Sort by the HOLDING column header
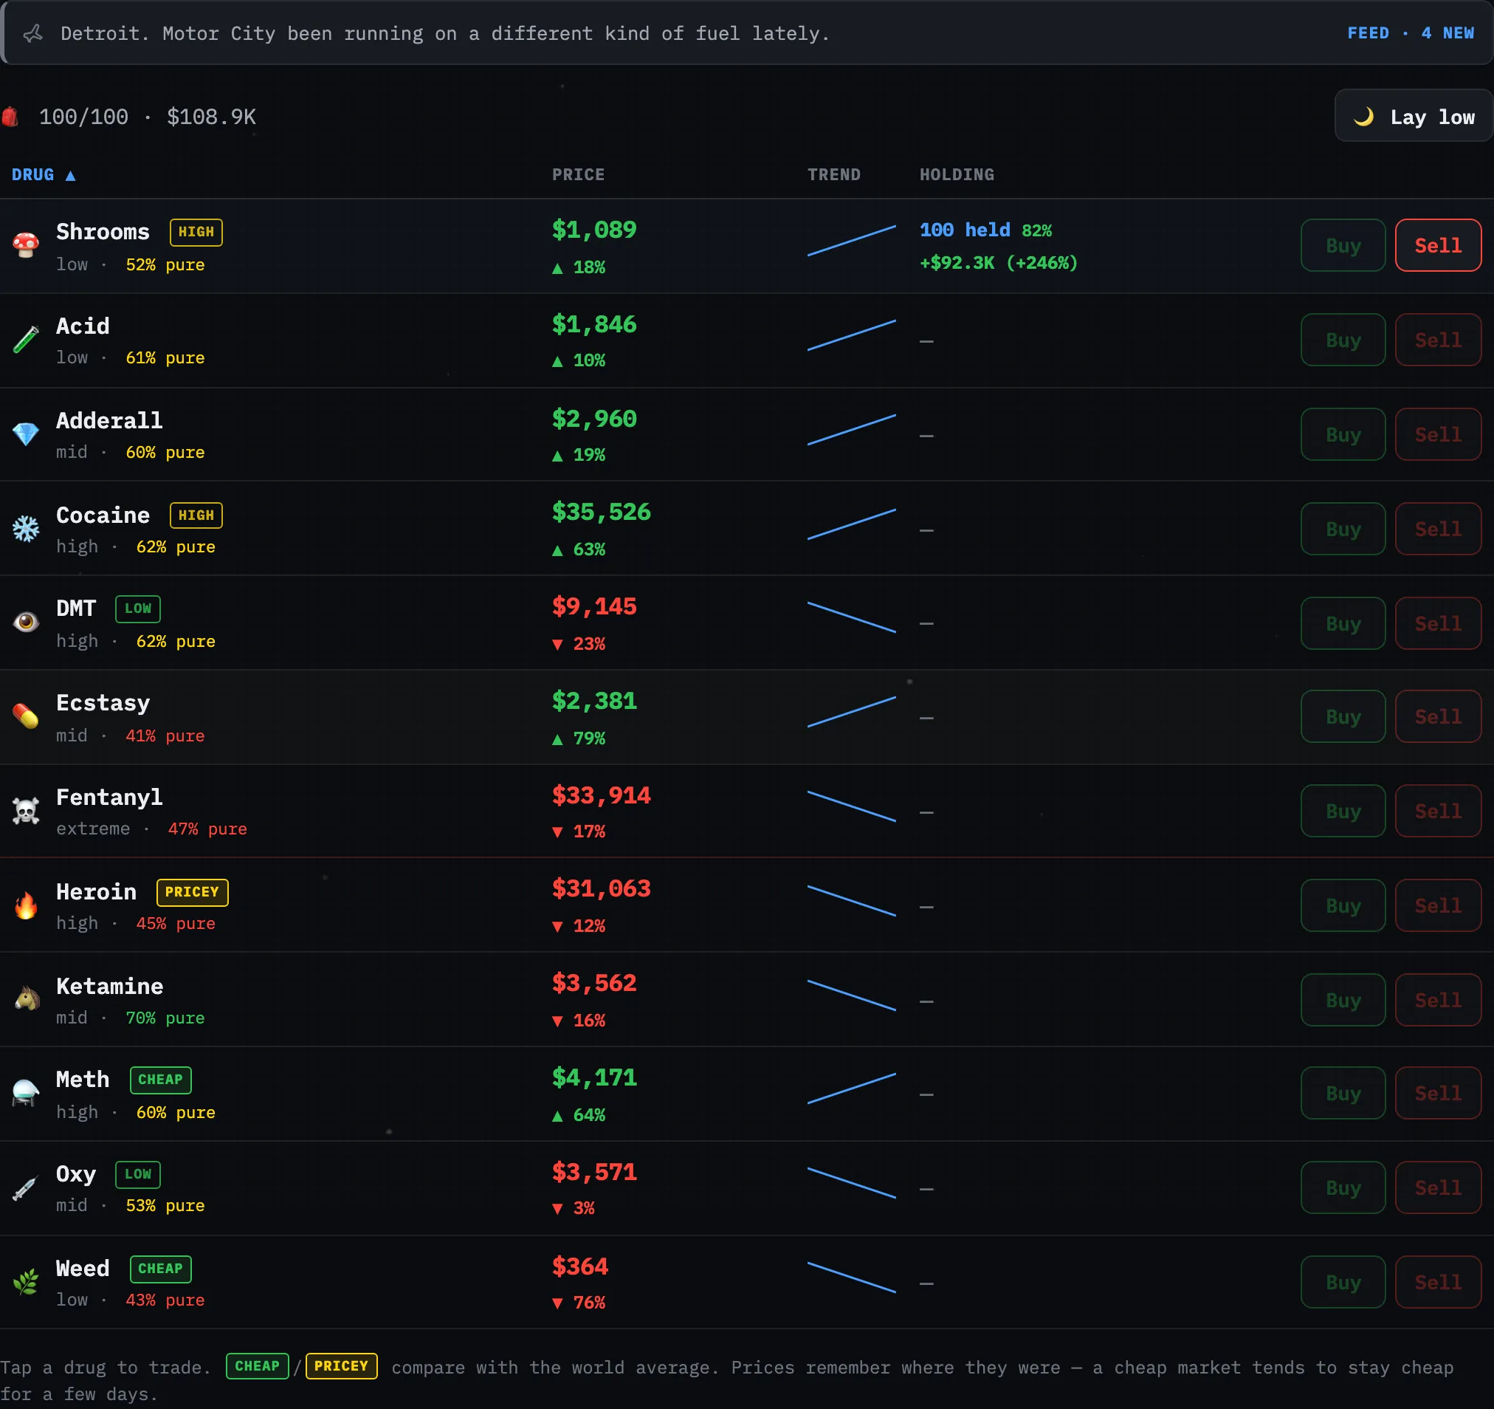Screen dimensions: 1494x1409 [957, 175]
